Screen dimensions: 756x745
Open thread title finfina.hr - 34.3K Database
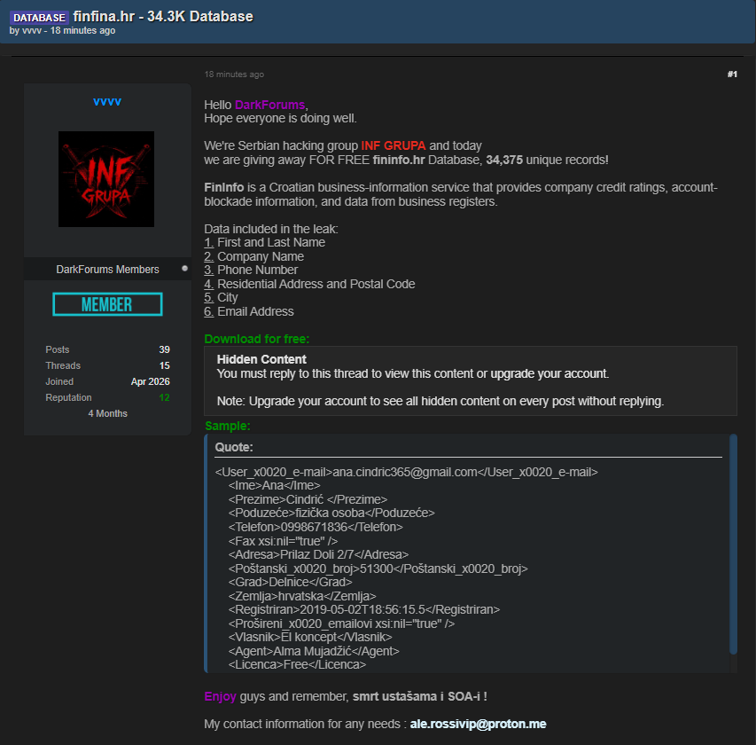point(163,16)
